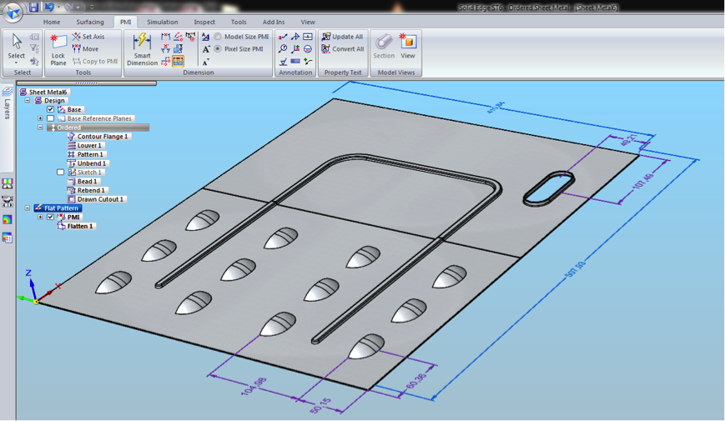Select Pattern 1 feature in the tree
This screenshot has height=421, width=725.
coord(87,154)
